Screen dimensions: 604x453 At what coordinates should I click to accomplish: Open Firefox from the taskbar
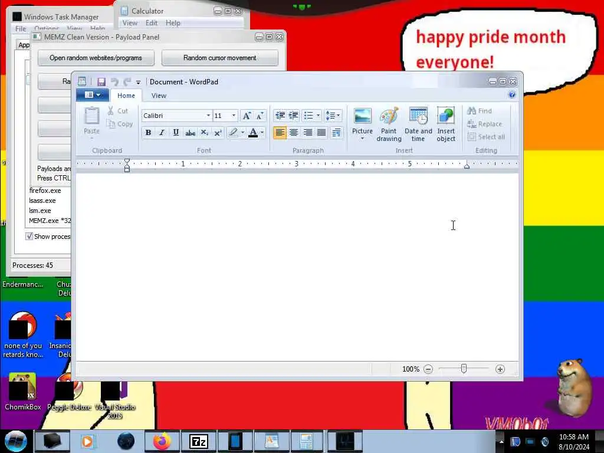point(162,441)
